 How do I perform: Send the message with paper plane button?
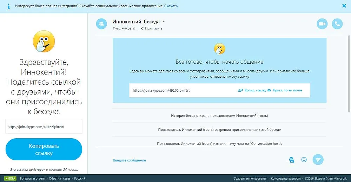pos(318,160)
